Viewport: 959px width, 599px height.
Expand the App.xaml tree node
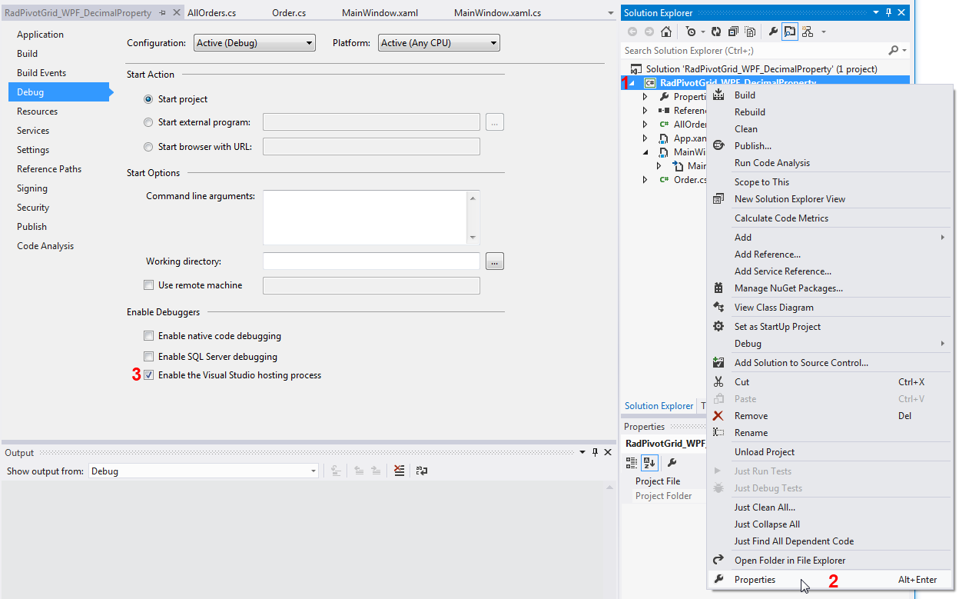click(645, 138)
